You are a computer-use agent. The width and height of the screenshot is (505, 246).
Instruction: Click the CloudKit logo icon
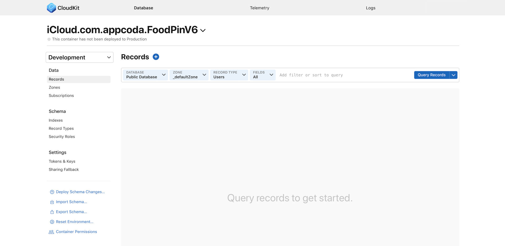click(52, 8)
